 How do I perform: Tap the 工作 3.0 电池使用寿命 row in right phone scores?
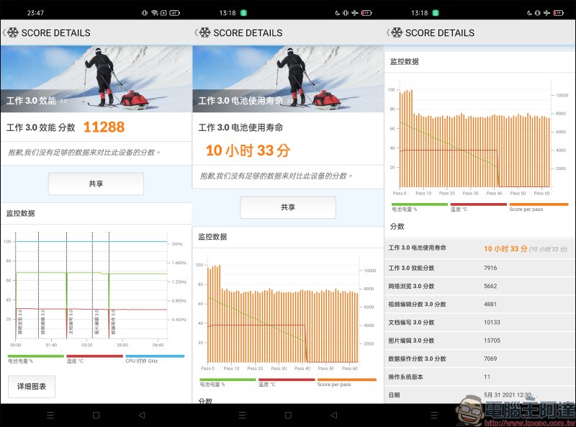(x=480, y=248)
